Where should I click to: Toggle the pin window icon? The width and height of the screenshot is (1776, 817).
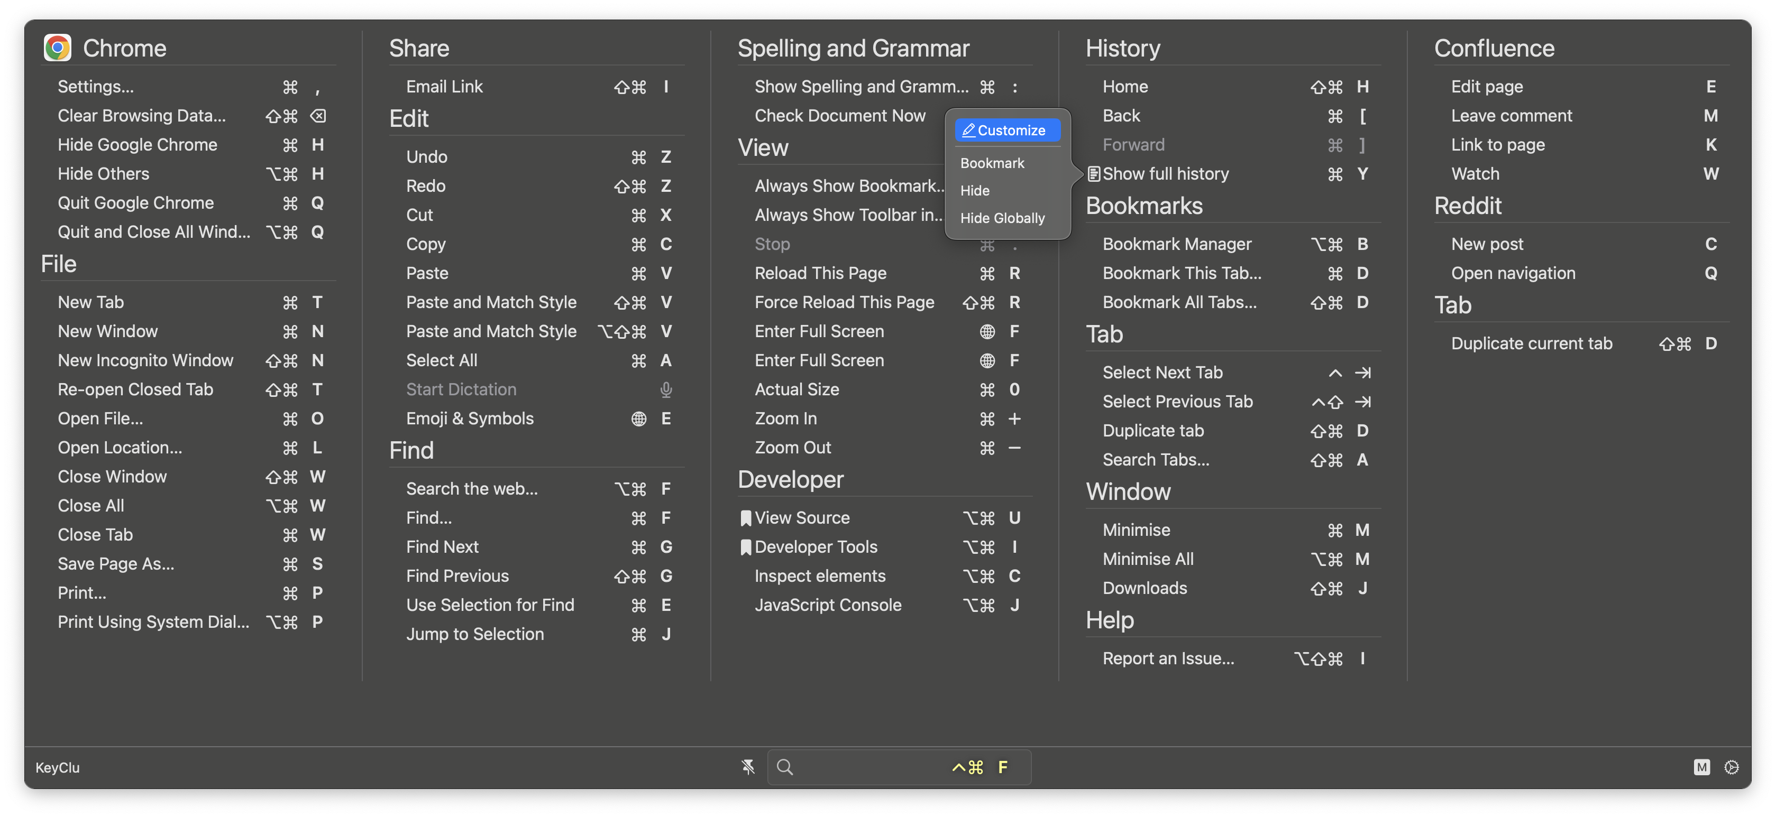click(x=748, y=767)
